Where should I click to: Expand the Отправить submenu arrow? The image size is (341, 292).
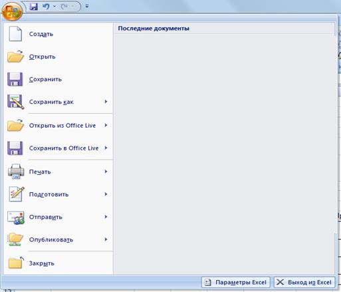pos(106,217)
